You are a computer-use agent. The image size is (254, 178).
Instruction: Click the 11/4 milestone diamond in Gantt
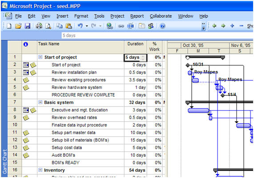[223, 95]
